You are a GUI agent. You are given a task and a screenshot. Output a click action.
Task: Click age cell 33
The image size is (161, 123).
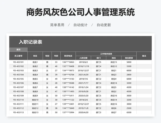click(56, 62)
